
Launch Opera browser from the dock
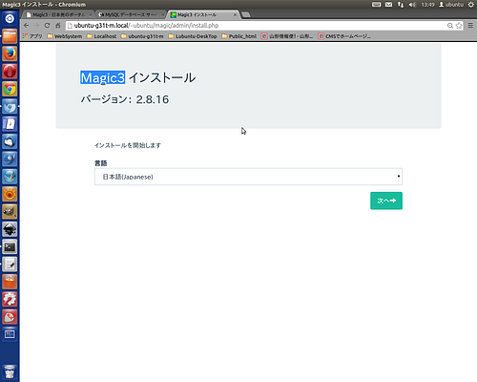[x=10, y=72]
